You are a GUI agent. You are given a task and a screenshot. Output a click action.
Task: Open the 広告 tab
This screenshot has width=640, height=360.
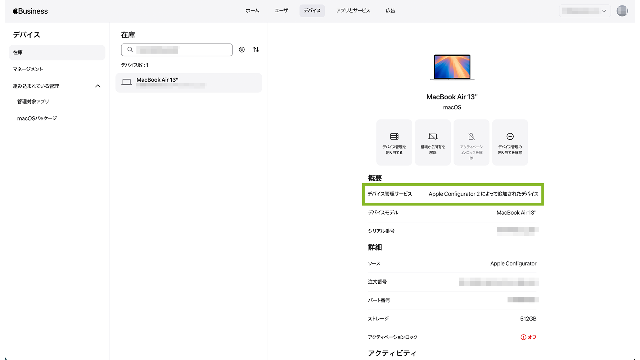390,11
